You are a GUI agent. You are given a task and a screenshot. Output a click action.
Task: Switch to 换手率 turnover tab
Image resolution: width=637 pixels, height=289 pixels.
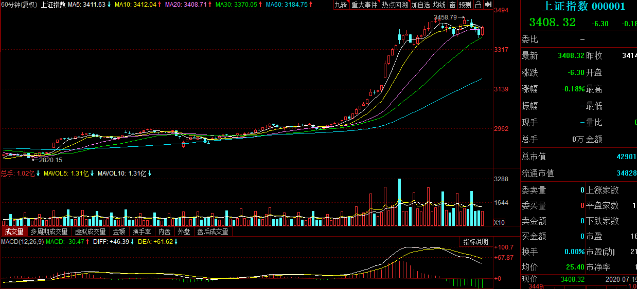tap(142, 232)
